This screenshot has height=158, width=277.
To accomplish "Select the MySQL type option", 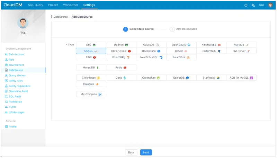I will 91,51.
